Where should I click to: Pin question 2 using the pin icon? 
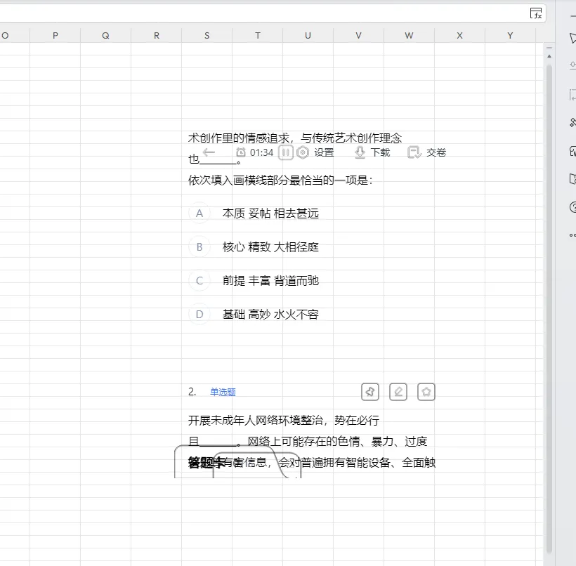click(370, 392)
